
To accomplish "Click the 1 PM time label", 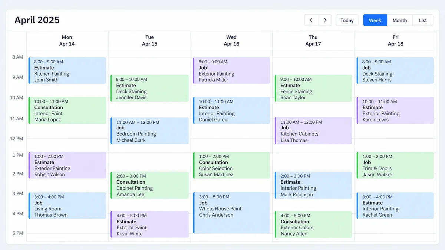I will pos(18,155).
